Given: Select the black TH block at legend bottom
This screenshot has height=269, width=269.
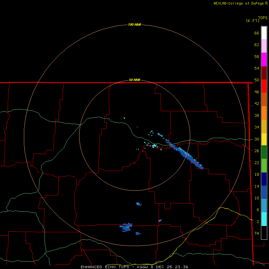Looking at the screenshot, I should pyautogui.click(x=264, y=233).
